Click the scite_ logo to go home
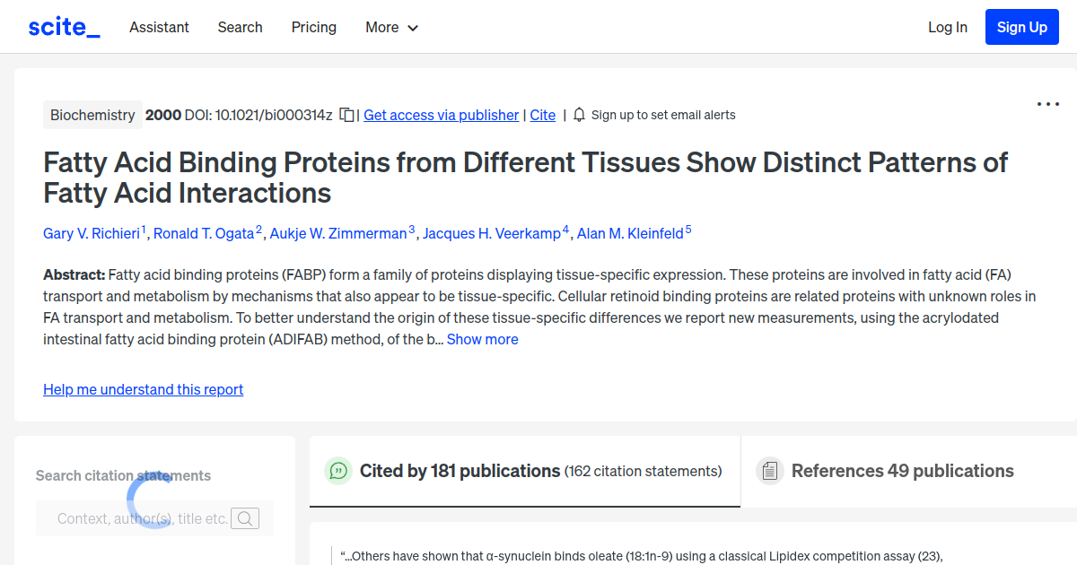Screen dimensions: 1077x565 [x=63, y=26]
